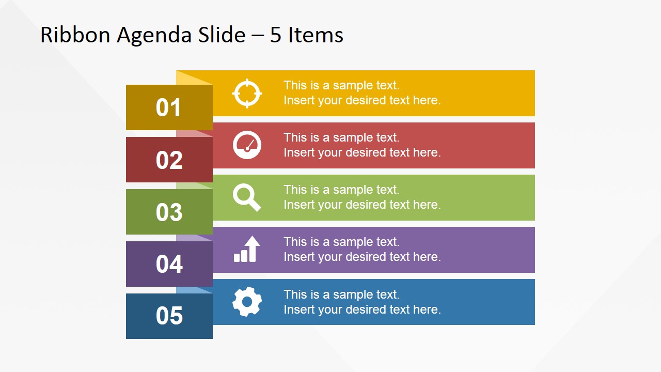Screen dimensions: 661x372
Task: Click the gear settings icon
Action: pyautogui.click(x=247, y=302)
